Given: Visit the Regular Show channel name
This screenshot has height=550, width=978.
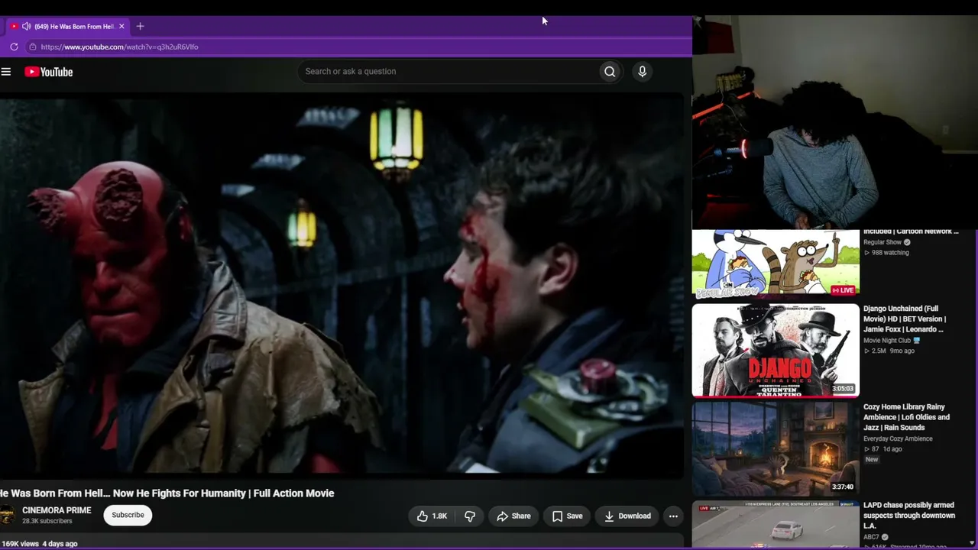Looking at the screenshot, I should click(x=882, y=242).
